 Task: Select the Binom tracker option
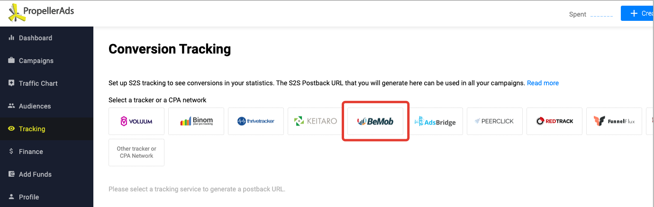pyautogui.click(x=196, y=121)
